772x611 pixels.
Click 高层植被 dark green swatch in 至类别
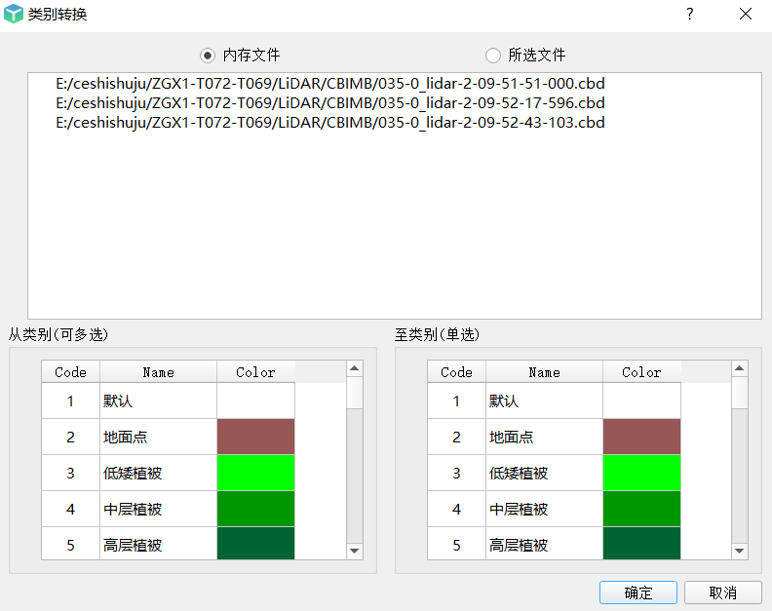click(641, 544)
